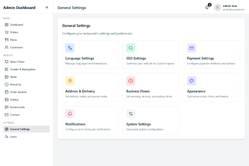Click the Header & Navigation layout icon
The width and height of the screenshot is (249, 166).
7,69
